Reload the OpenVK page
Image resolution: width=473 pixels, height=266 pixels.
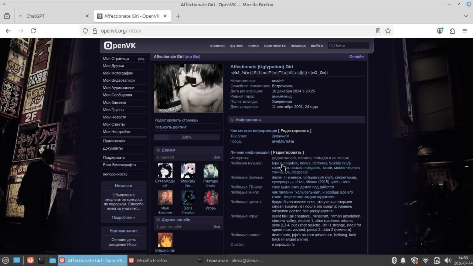[33, 31]
